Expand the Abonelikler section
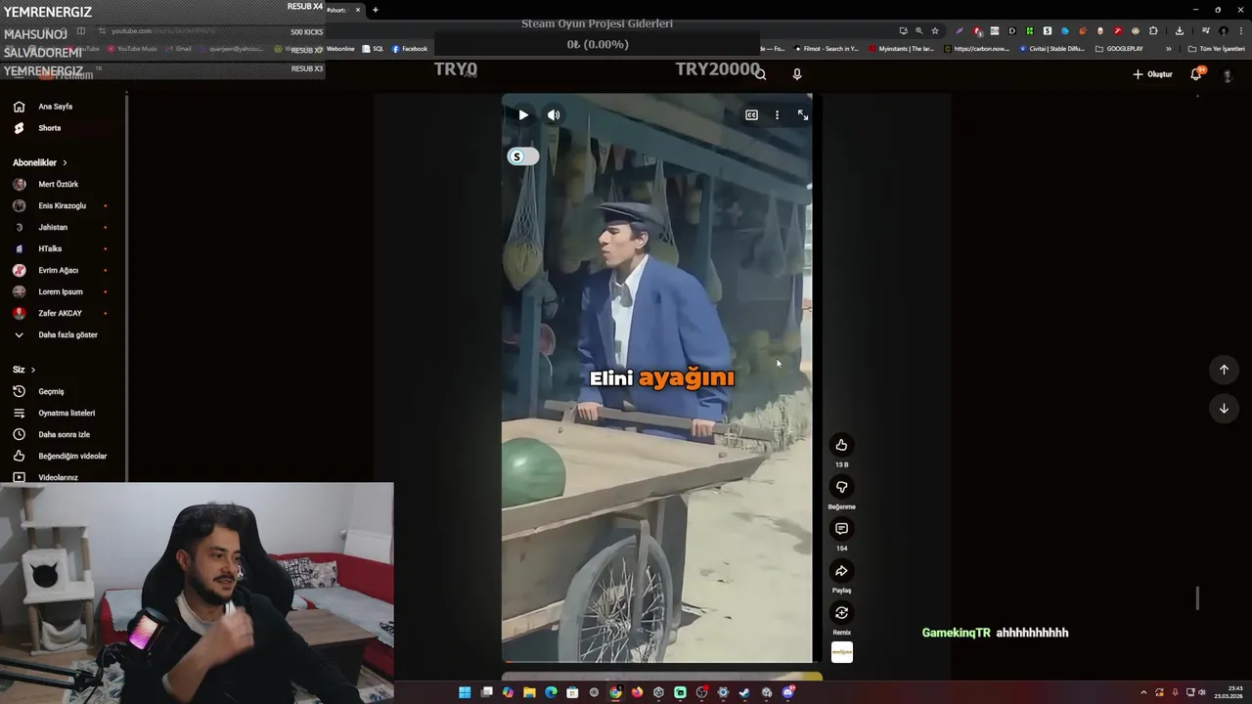Screen dimensions: 1252x704 (40, 162)
